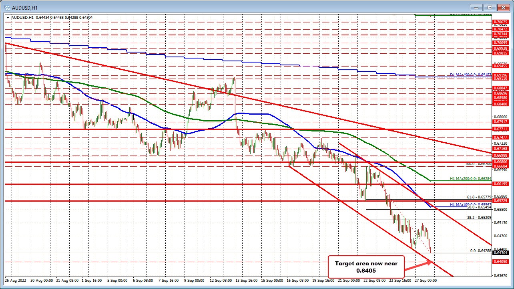Select the current price 0.64304 label
Screen dimensions: 514x289
click(500, 253)
